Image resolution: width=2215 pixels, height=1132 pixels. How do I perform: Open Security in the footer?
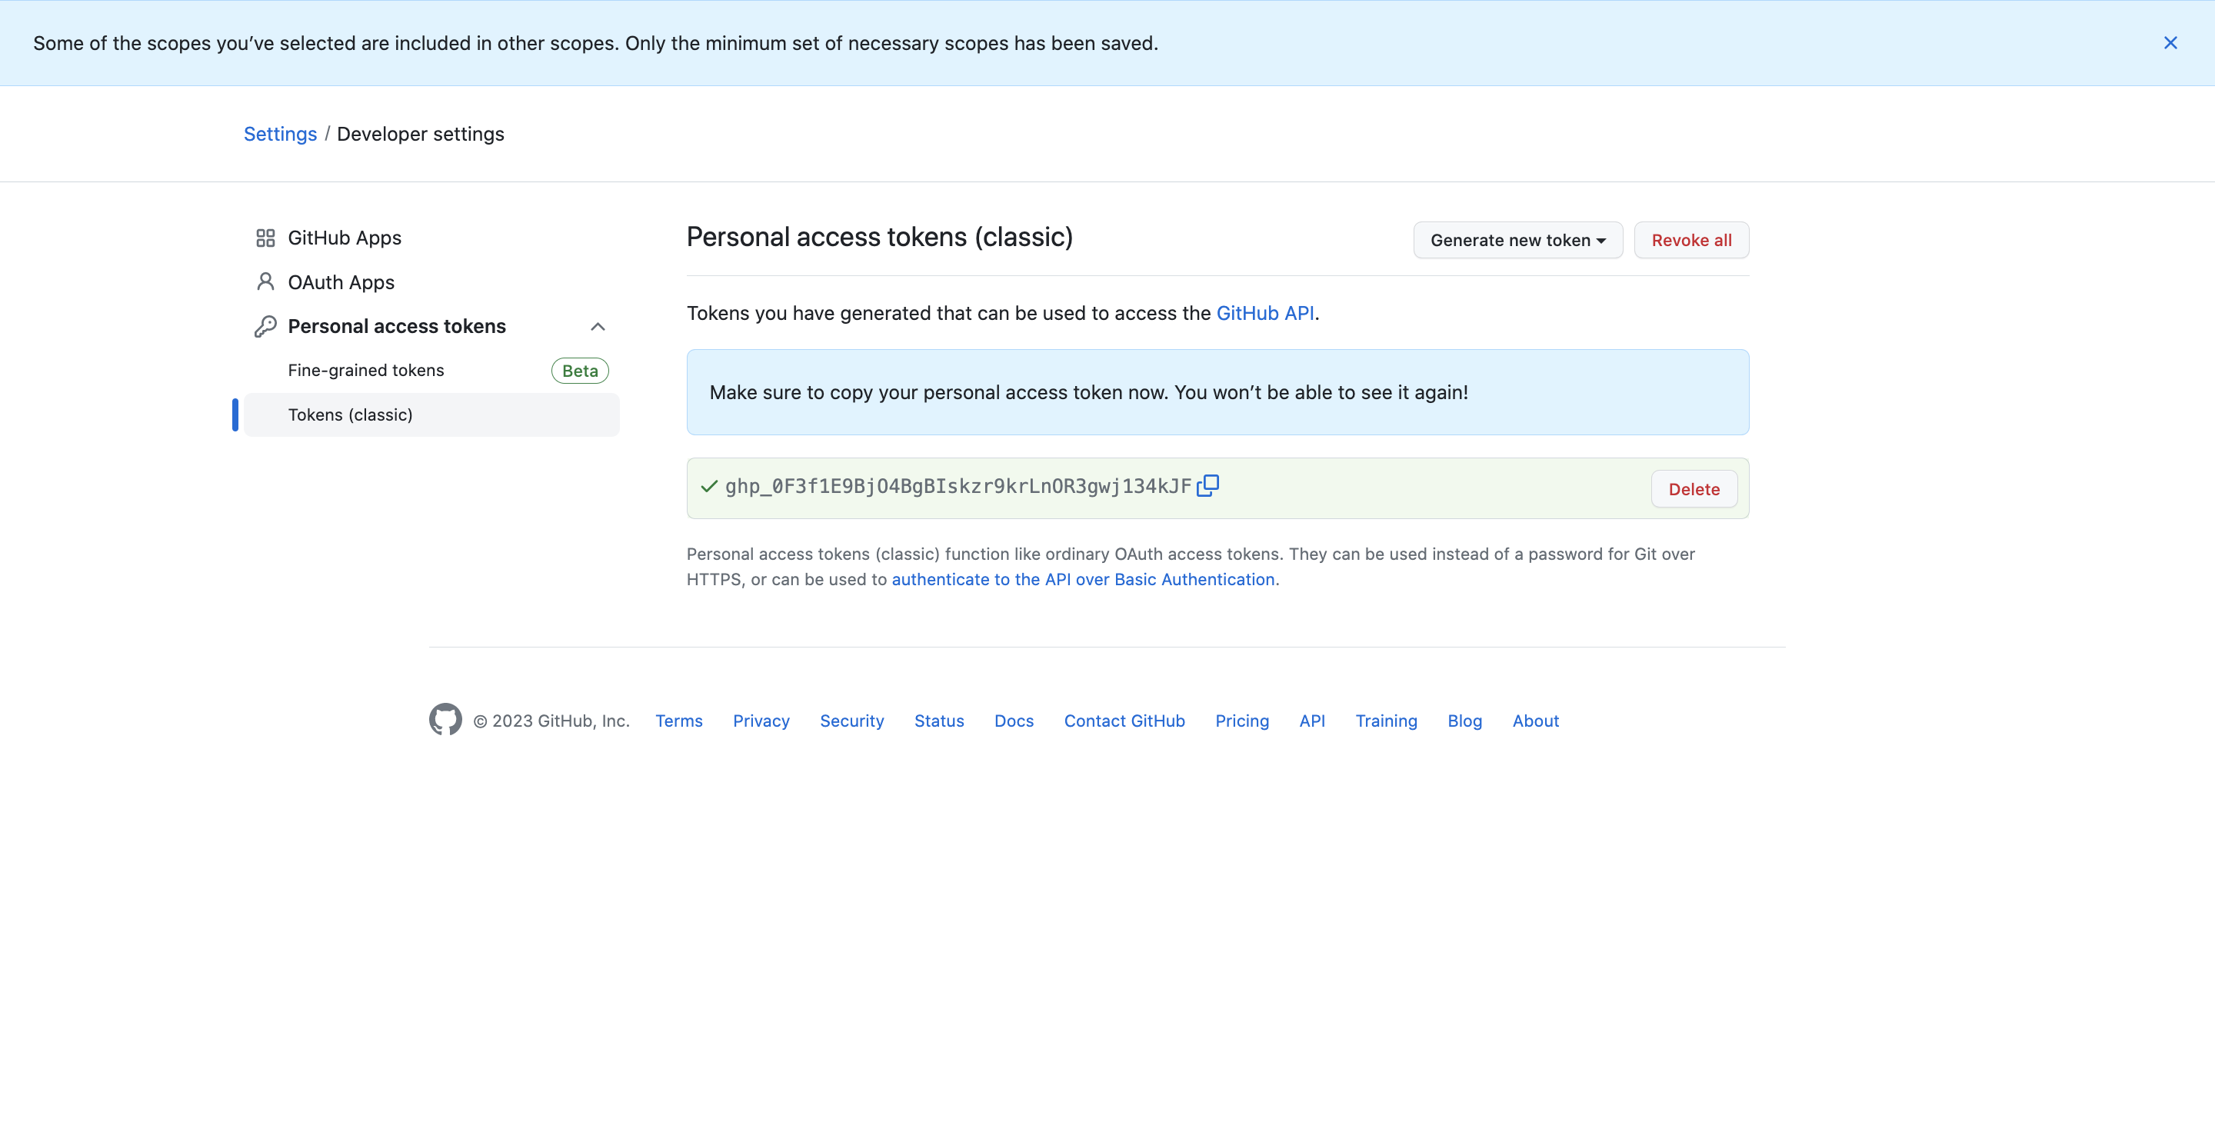tap(851, 721)
